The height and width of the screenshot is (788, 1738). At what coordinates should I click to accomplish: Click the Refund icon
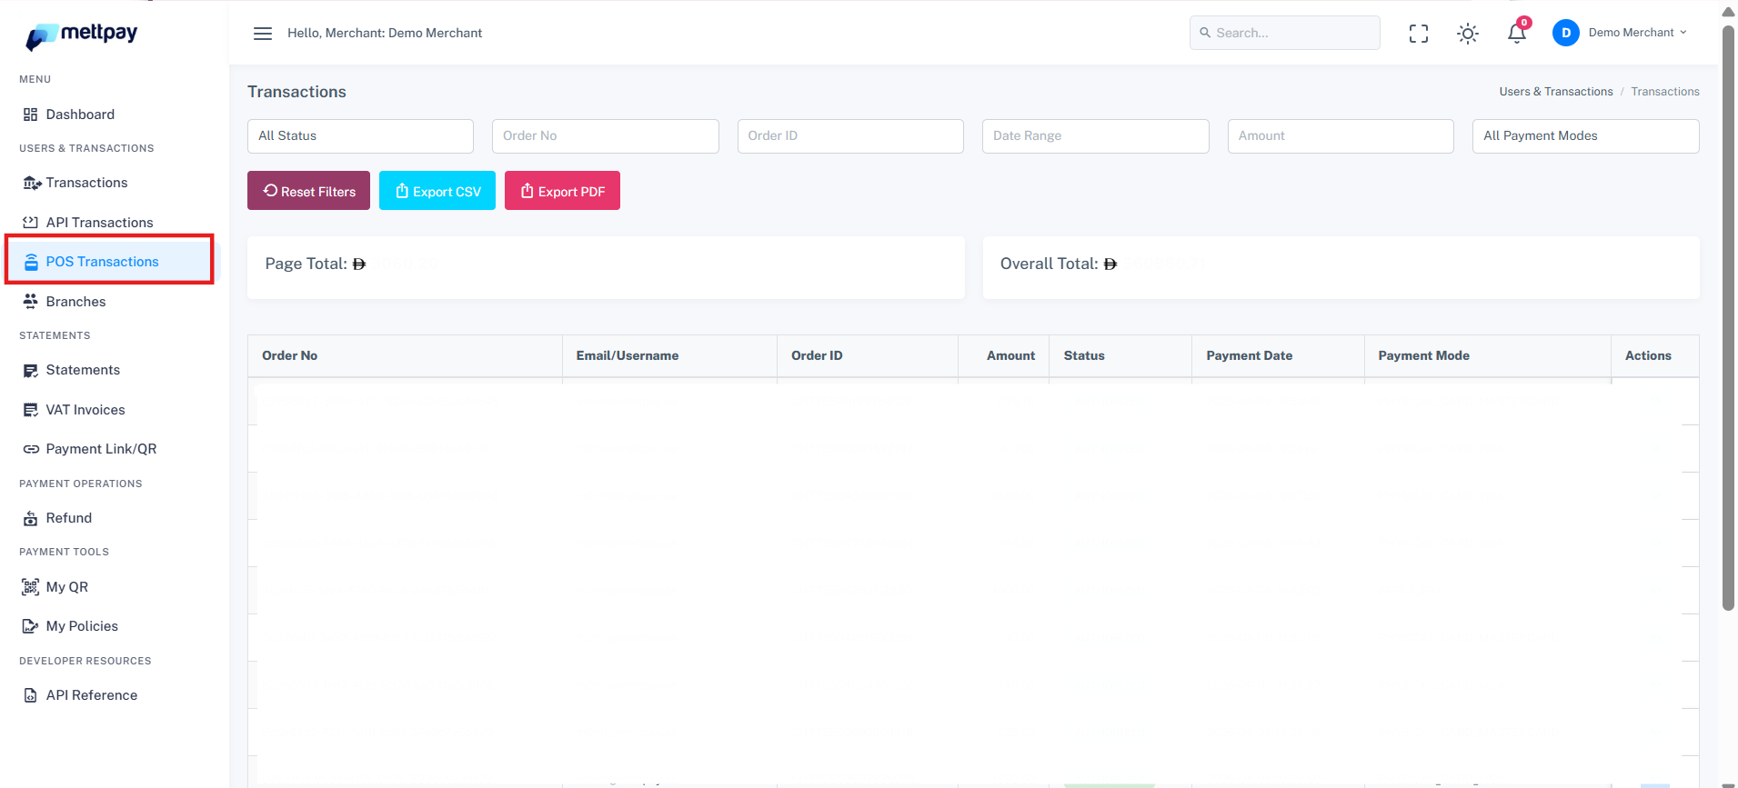[31, 518]
